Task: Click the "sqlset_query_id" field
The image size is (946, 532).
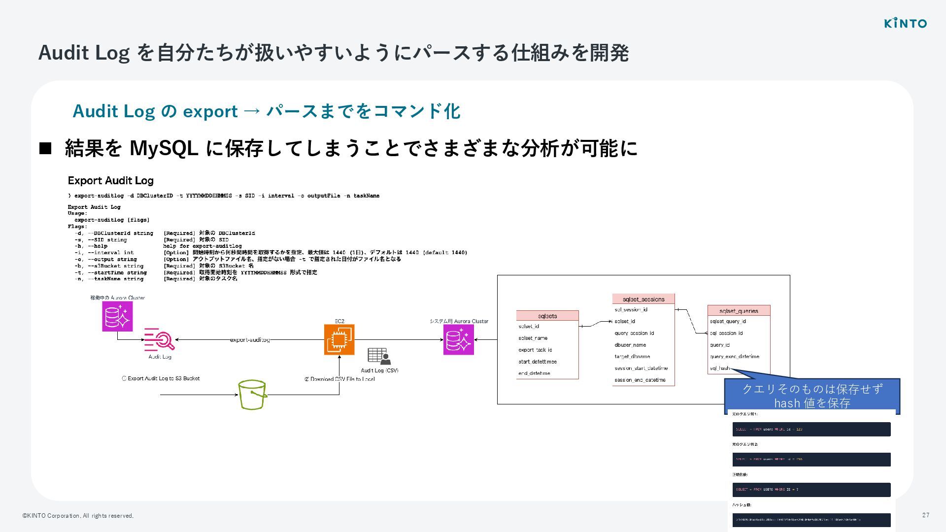Action: click(x=728, y=321)
